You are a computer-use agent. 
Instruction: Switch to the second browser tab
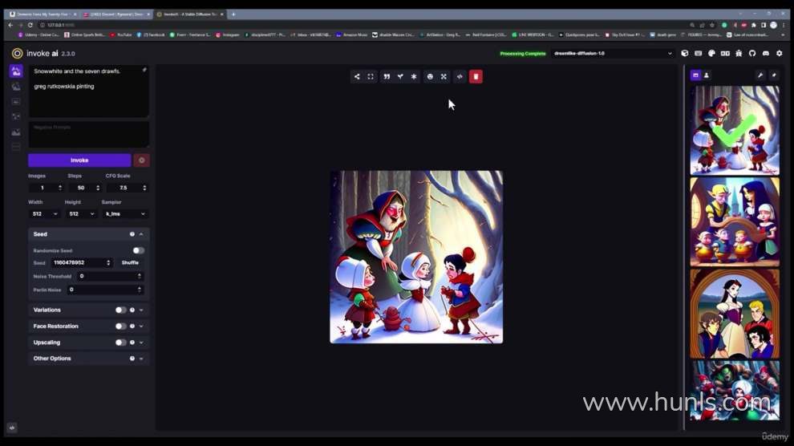point(116,14)
